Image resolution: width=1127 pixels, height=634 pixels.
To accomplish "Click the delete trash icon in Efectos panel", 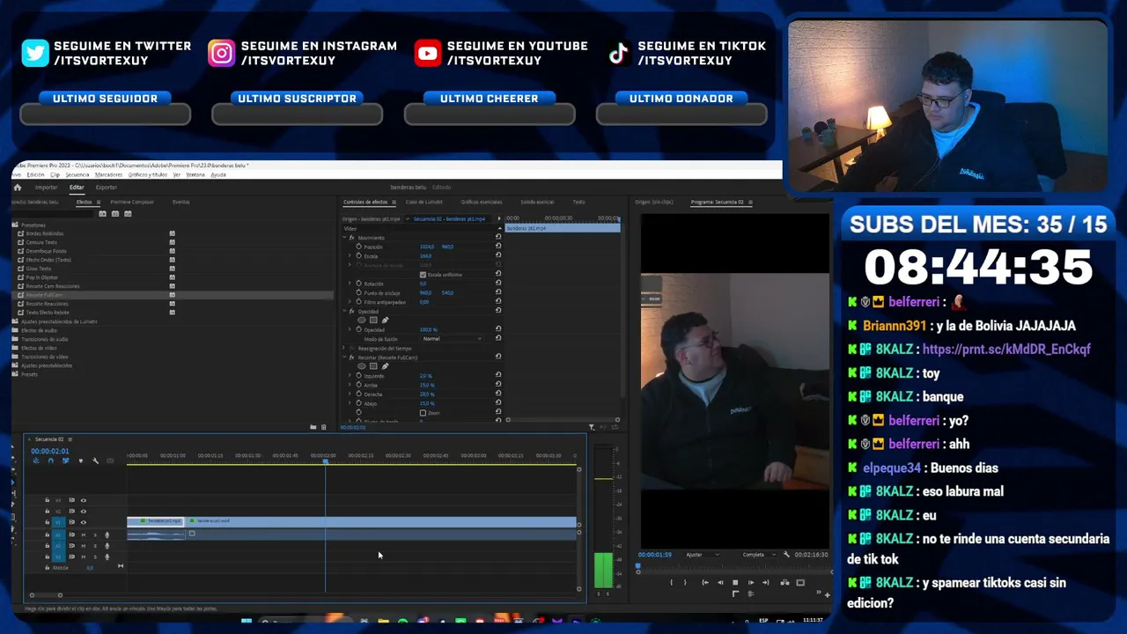I will point(323,427).
